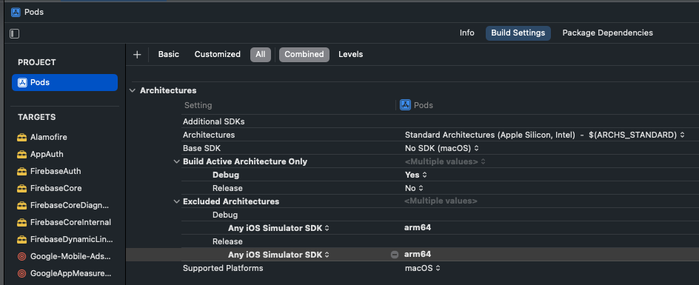
Task: Select the Architectures setting name
Action: coord(209,135)
